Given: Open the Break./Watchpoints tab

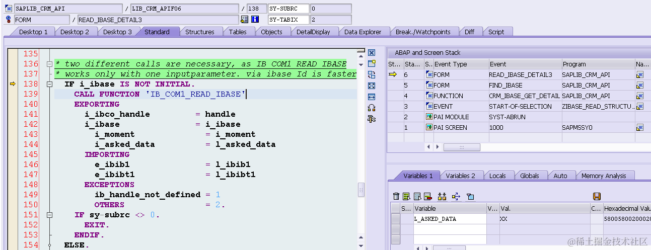Looking at the screenshot, I should pyautogui.click(x=423, y=32).
